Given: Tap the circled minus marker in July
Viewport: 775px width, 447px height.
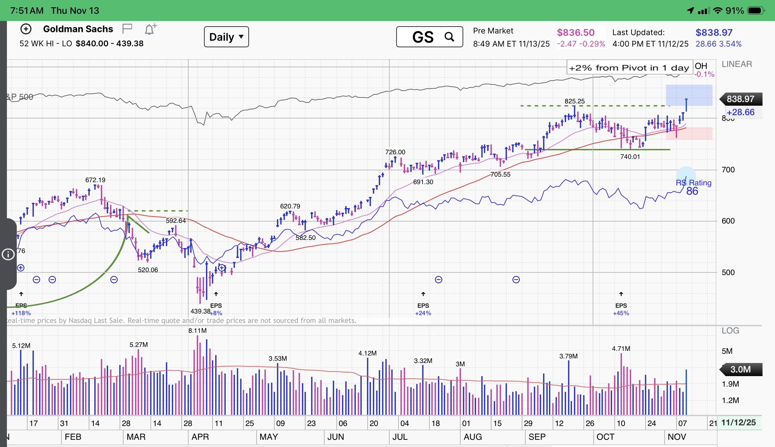Looking at the screenshot, I should (x=439, y=280).
